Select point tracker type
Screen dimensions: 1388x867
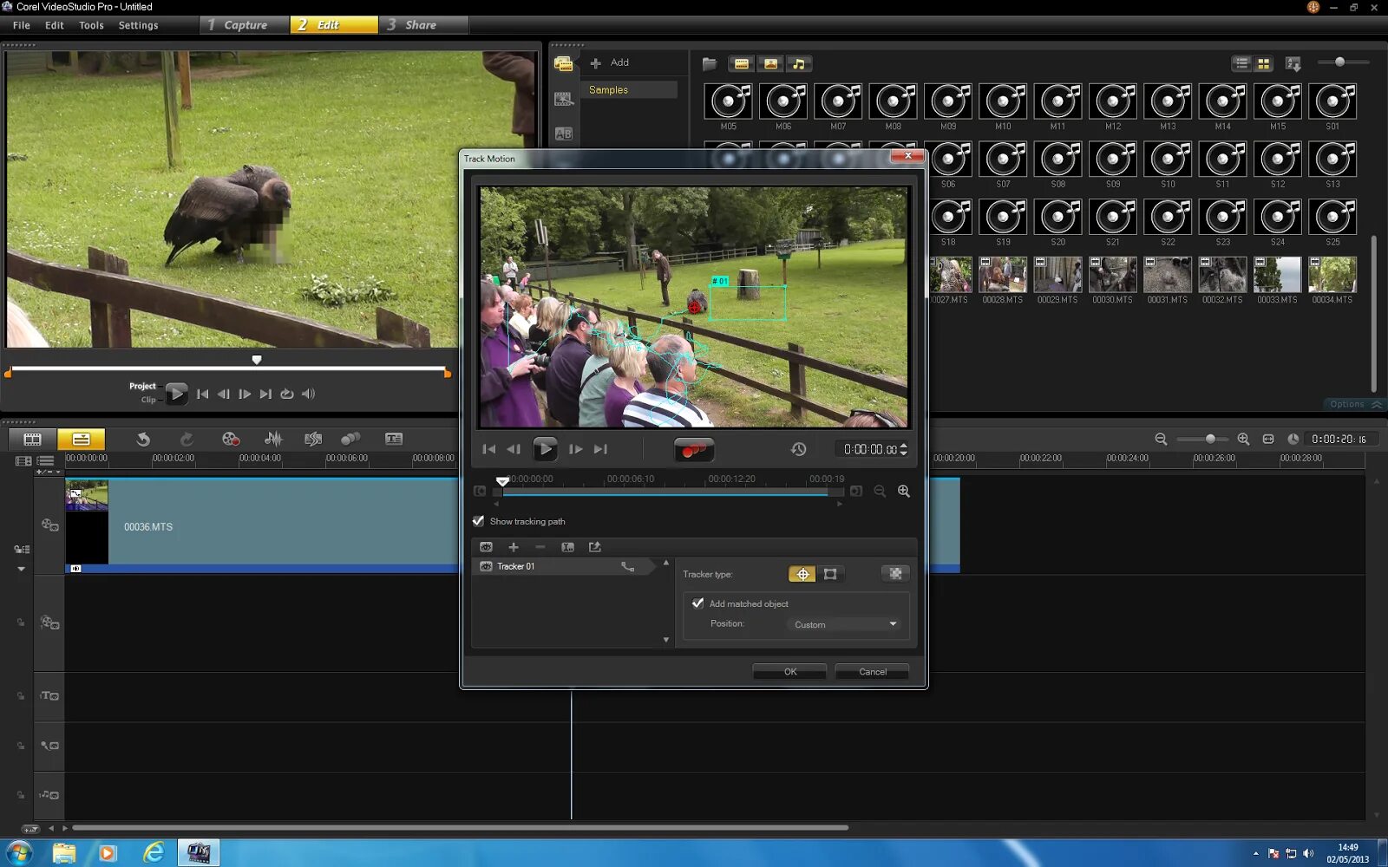coord(802,574)
